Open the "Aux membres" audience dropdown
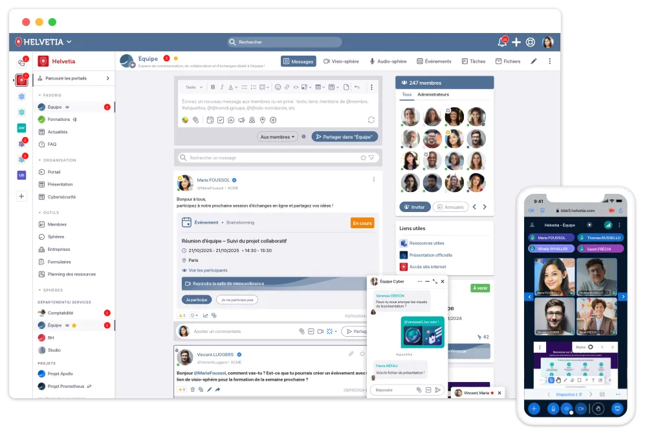The height and width of the screenshot is (437, 647). point(278,137)
